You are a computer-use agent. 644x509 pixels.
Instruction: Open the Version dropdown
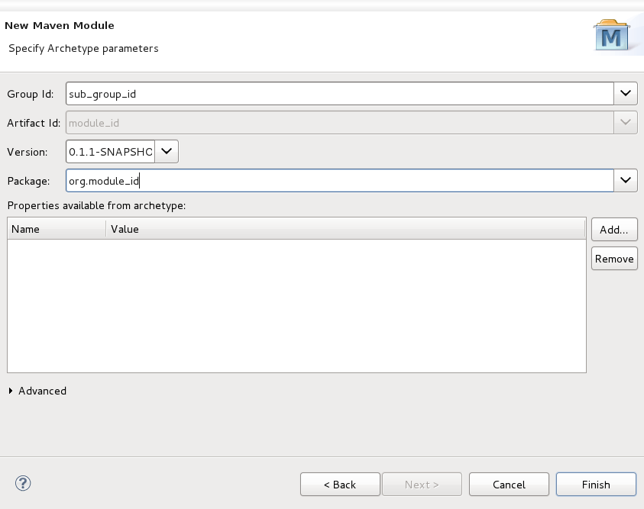(166, 151)
